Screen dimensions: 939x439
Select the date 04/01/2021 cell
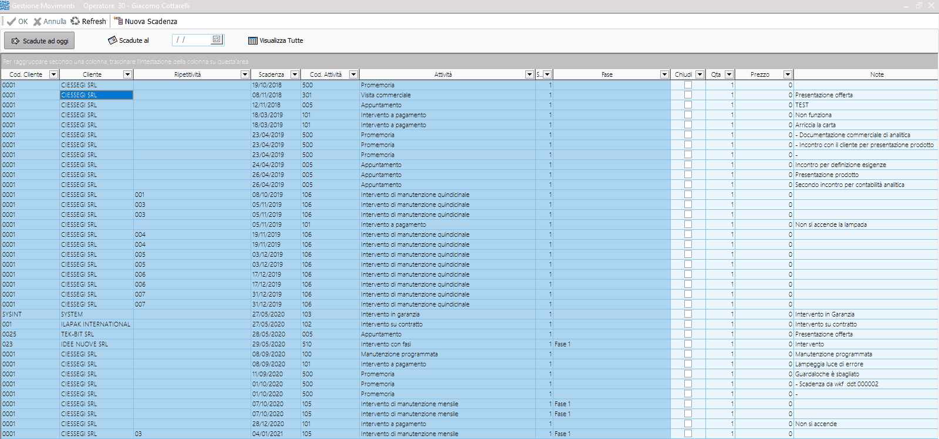click(x=276, y=434)
